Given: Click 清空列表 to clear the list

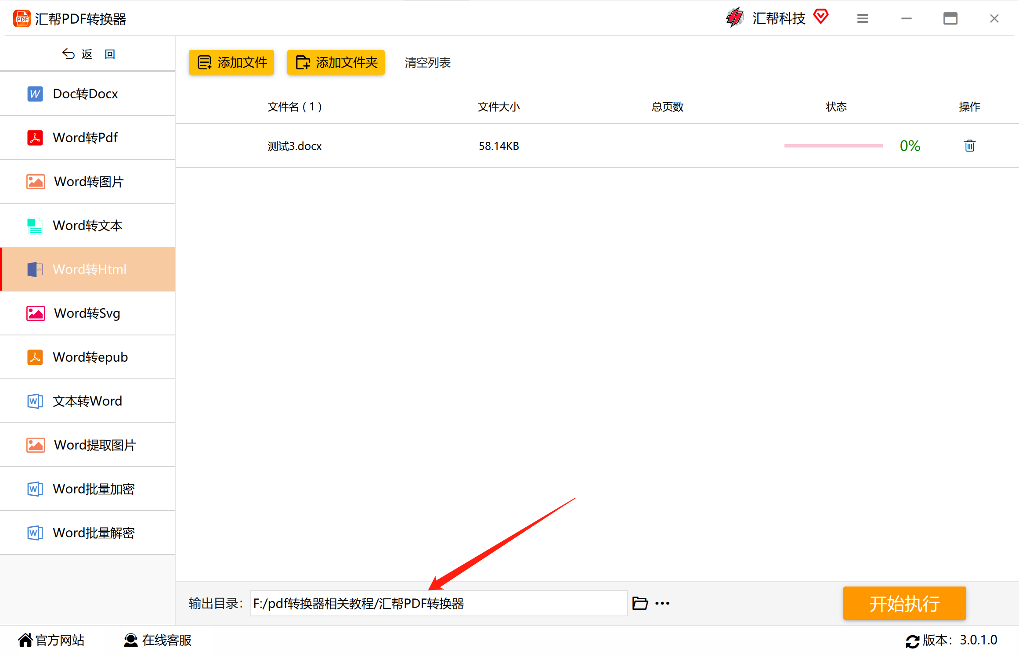Looking at the screenshot, I should click(427, 63).
